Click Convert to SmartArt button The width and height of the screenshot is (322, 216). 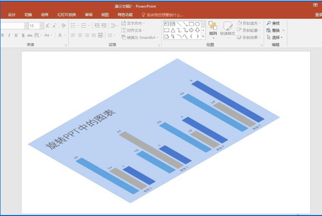[x=139, y=38]
